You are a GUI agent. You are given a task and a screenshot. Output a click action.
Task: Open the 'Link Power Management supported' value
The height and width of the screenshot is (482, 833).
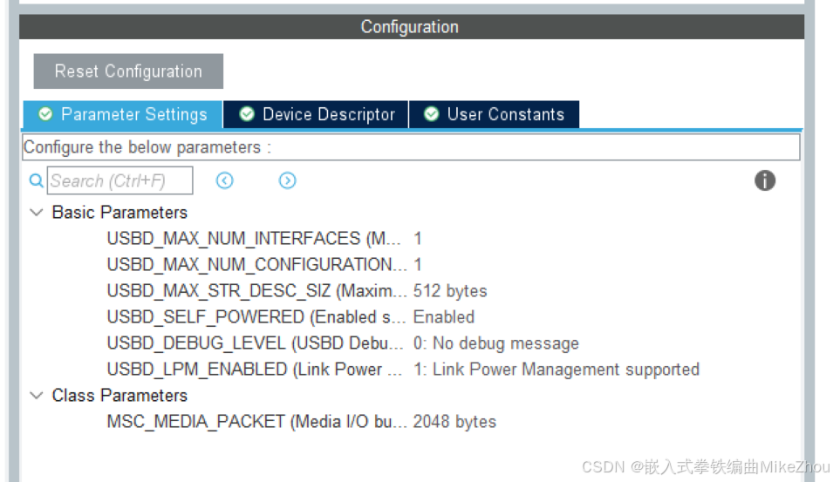coord(556,369)
